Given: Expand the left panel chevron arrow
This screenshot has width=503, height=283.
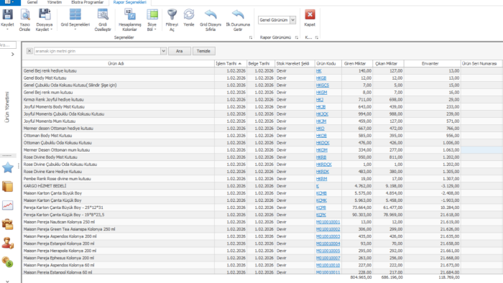Looking at the screenshot, I should (12, 54).
